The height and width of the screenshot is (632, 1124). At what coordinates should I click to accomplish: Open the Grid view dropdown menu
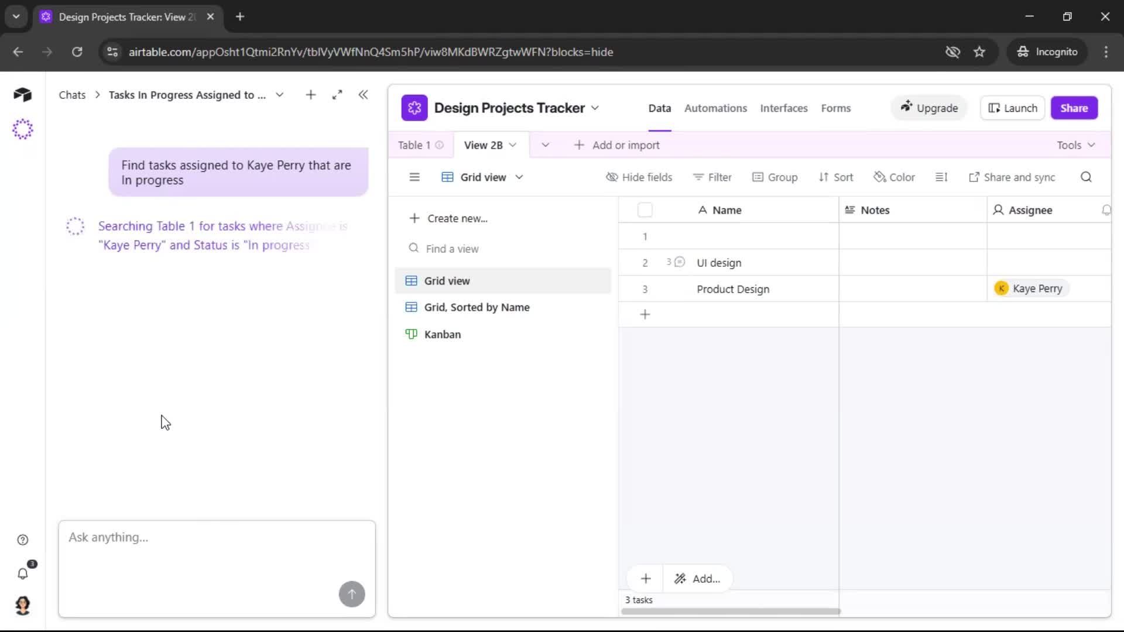[482, 177]
